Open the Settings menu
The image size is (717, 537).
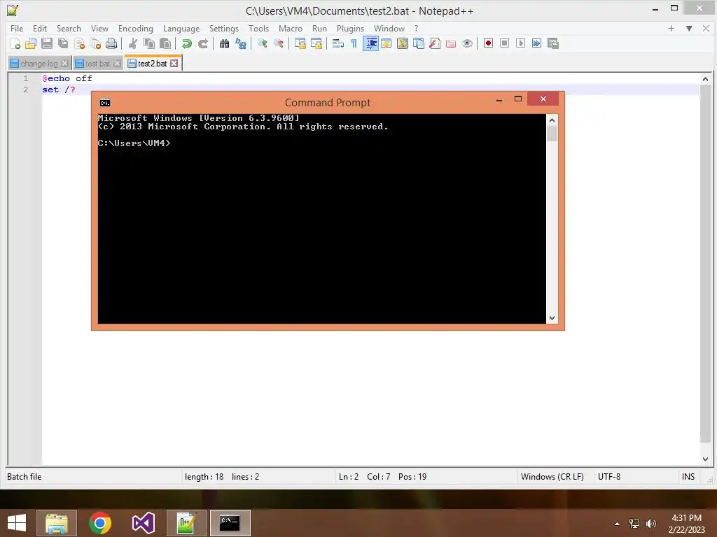coord(223,28)
